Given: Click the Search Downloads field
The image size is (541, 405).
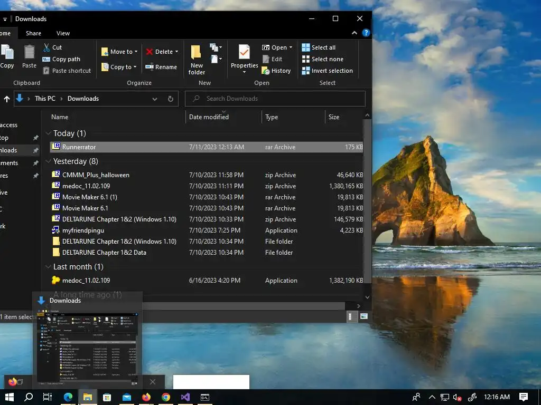Looking at the screenshot, I should tap(275, 99).
